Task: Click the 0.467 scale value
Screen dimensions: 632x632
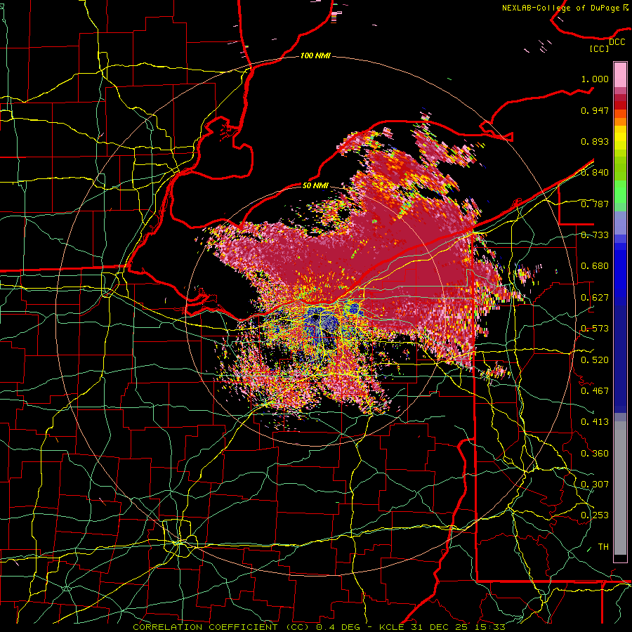Action: tap(595, 391)
